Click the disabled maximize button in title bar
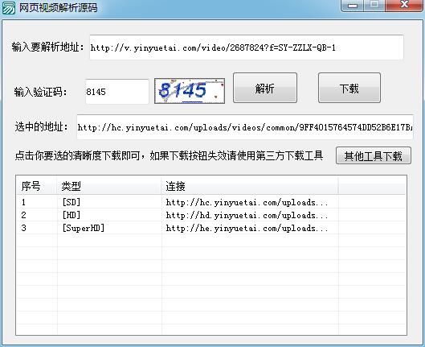425x347 pixels. [374, 5]
